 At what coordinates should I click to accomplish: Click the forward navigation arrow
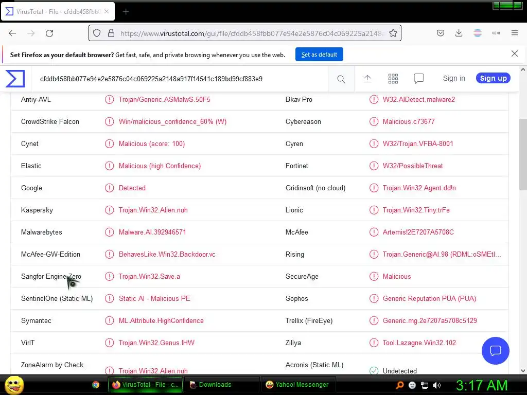click(x=31, y=33)
